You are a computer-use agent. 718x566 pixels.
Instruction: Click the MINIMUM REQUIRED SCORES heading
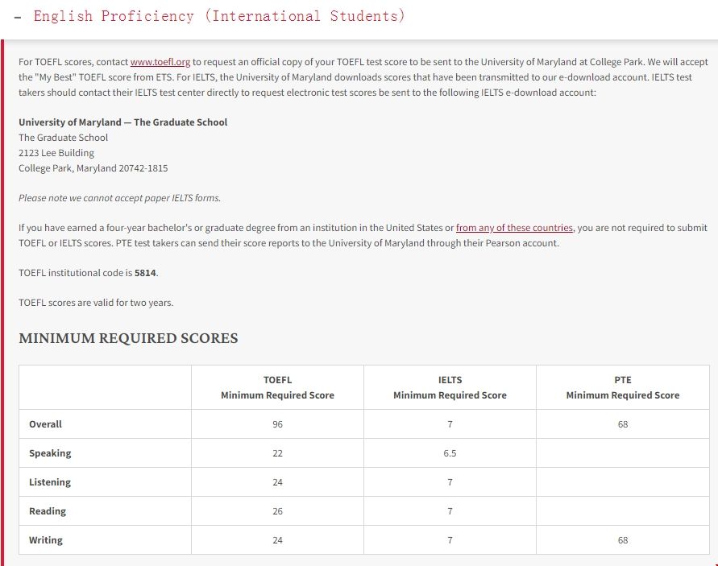[128, 338]
